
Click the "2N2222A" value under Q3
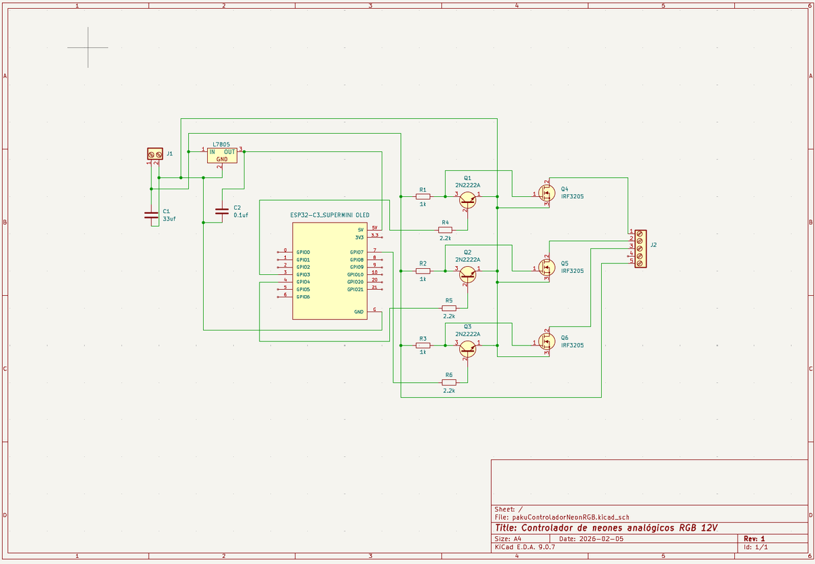click(467, 334)
